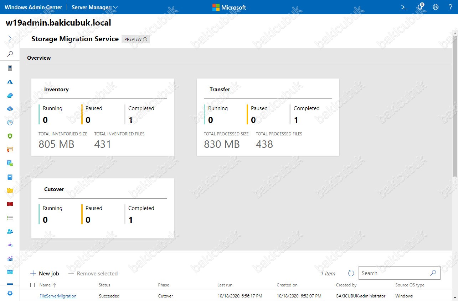Open the Azure Security Center shield icon
The width and height of the screenshot is (458, 301).
point(10,136)
